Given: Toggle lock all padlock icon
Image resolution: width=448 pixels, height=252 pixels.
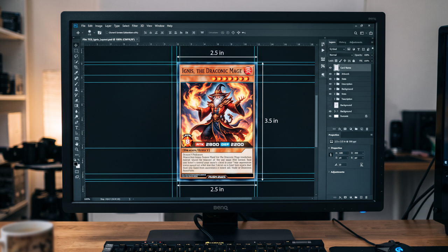Looking at the screenshot, I should 353,61.
